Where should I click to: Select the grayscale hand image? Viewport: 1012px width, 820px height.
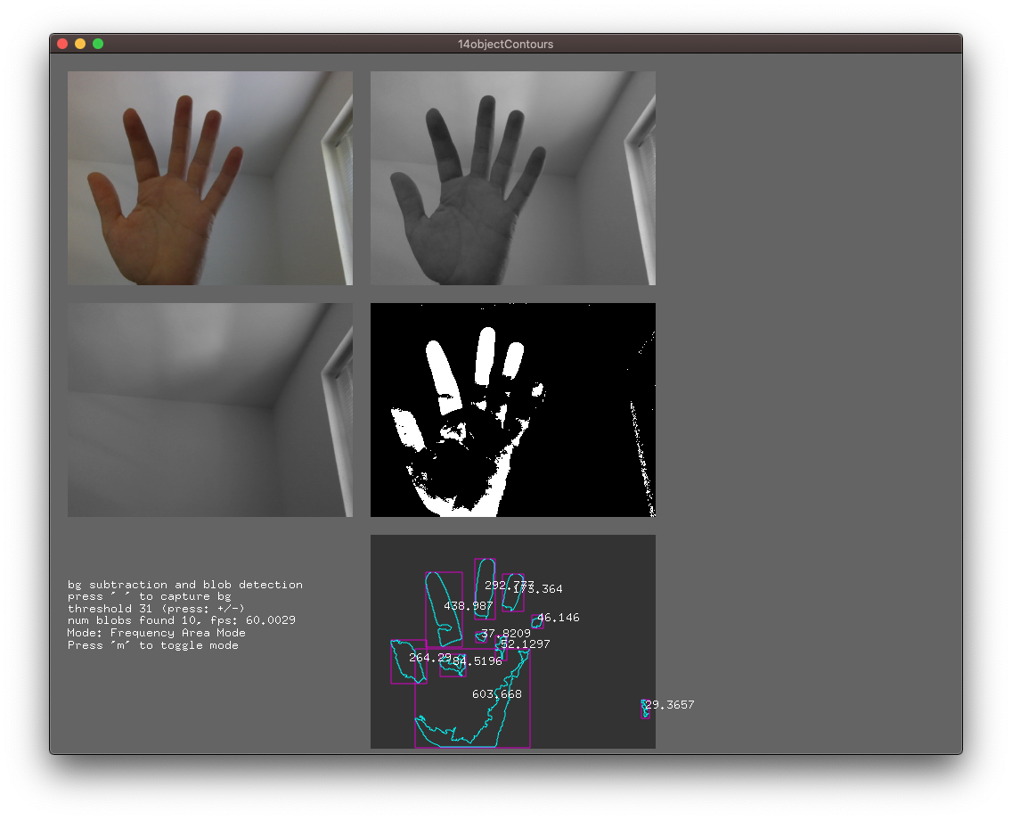click(513, 178)
